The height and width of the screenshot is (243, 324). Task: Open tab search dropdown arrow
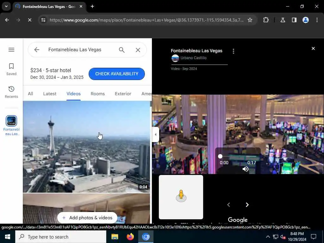coord(6,6)
